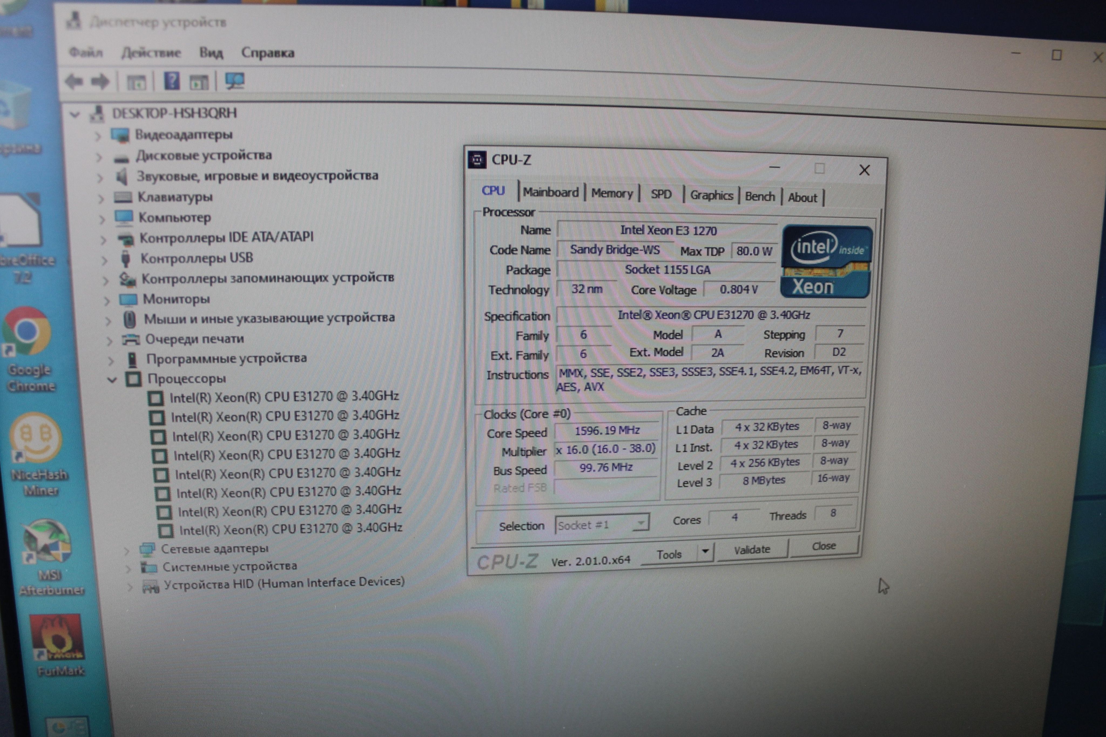The height and width of the screenshot is (737, 1106).
Task: Open FurMark desktop shortcut
Action: [x=58, y=646]
